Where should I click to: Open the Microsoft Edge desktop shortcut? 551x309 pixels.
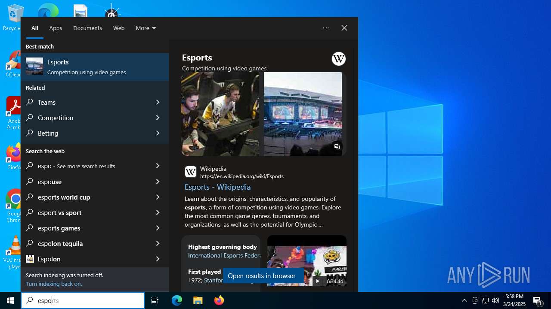point(48,10)
